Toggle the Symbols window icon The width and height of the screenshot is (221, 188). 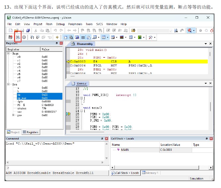point(77,38)
